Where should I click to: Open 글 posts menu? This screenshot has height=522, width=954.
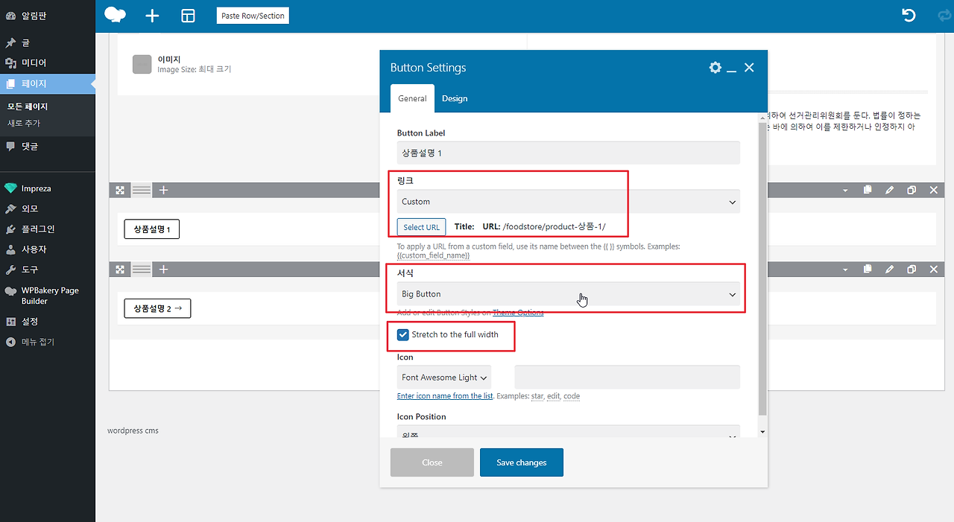48,43
